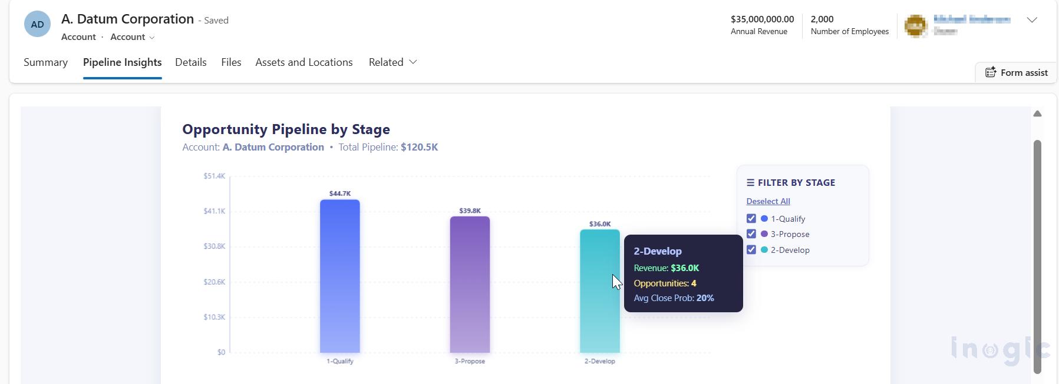Click the Total Pipeline $120.5K value
The height and width of the screenshot is (384, 1059).
419,147
